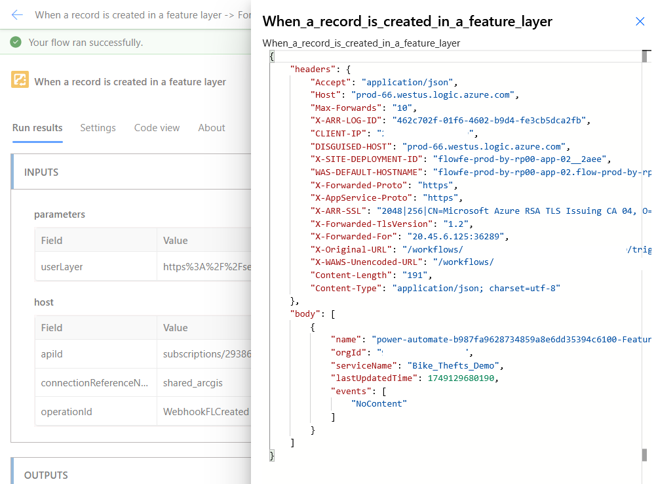The height and width of the screenshot is (484, 656).
Task: Click the green success checkmark icon
Action: pyautogui.click(x=16, y=41)
